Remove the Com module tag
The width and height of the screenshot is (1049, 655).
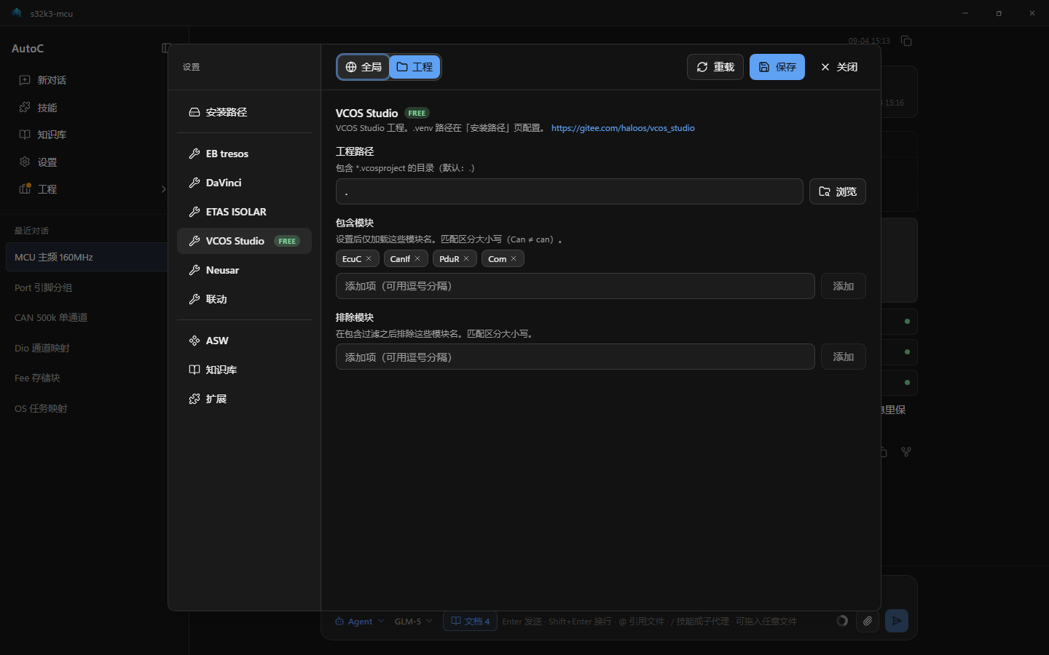[514, 258]
